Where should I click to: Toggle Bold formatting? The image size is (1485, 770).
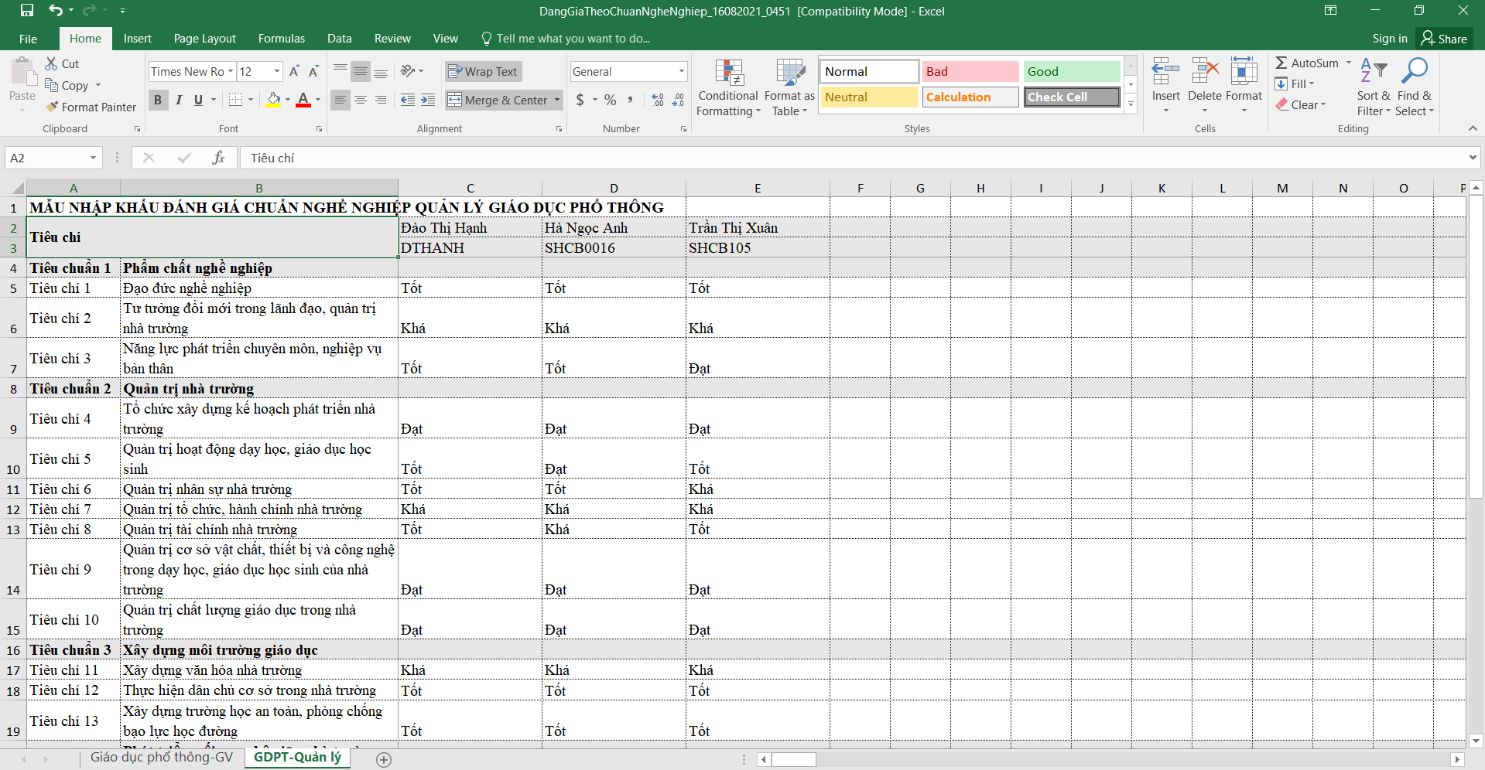[x=158, y=100]
